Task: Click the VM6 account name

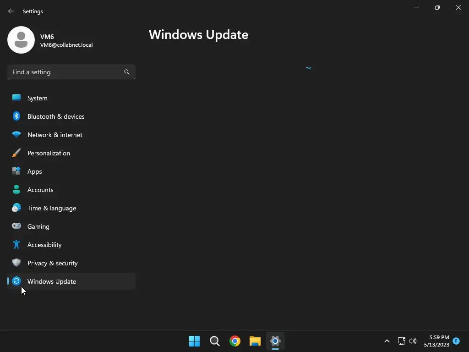Action: [47, 37]
